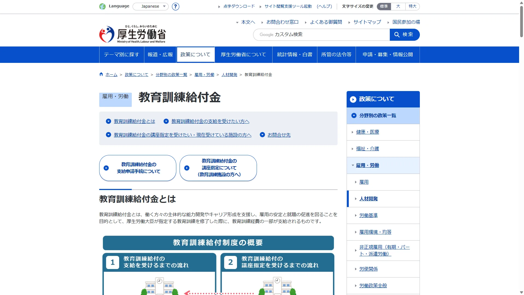The height and width of the screenshot is (295, 524).
Task: Click the arrow before 本文へ
Action: 237,22
